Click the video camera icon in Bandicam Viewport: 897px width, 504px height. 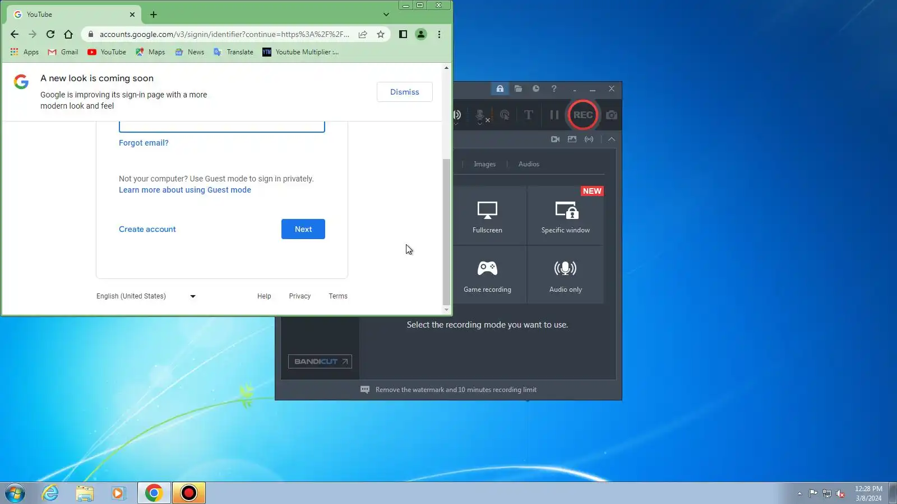click(x=555, y=139)
